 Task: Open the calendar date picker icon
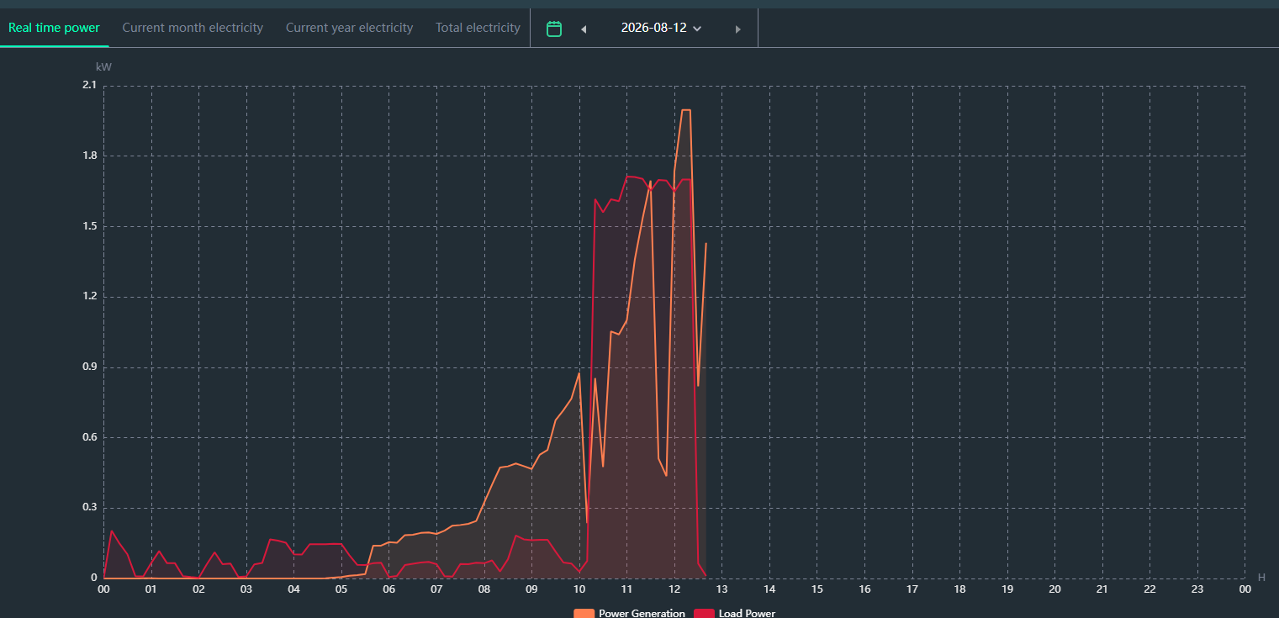click(554, 29)
